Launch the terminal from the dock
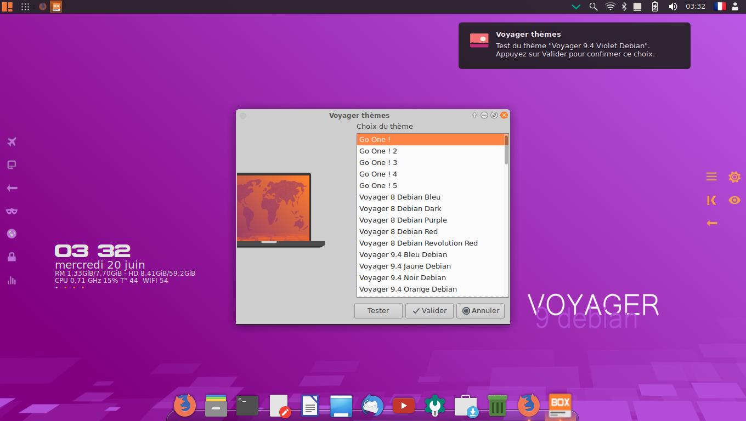The width and height of the screenshot is (746, 421). [x=247, y=406]
